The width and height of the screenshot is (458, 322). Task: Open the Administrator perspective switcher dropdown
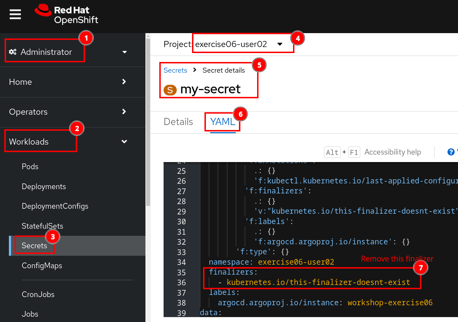tap(124, 52)
